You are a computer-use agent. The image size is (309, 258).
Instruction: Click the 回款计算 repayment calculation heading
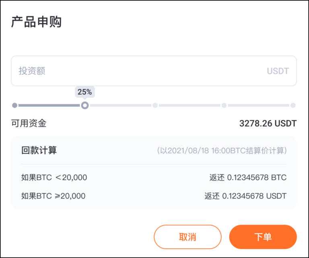[x=39, y=151]
